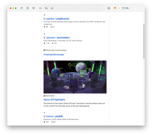Archive the message with the toolbar icon
The image size is (152, 135).
pyautogui.click(x=22, y=8)
